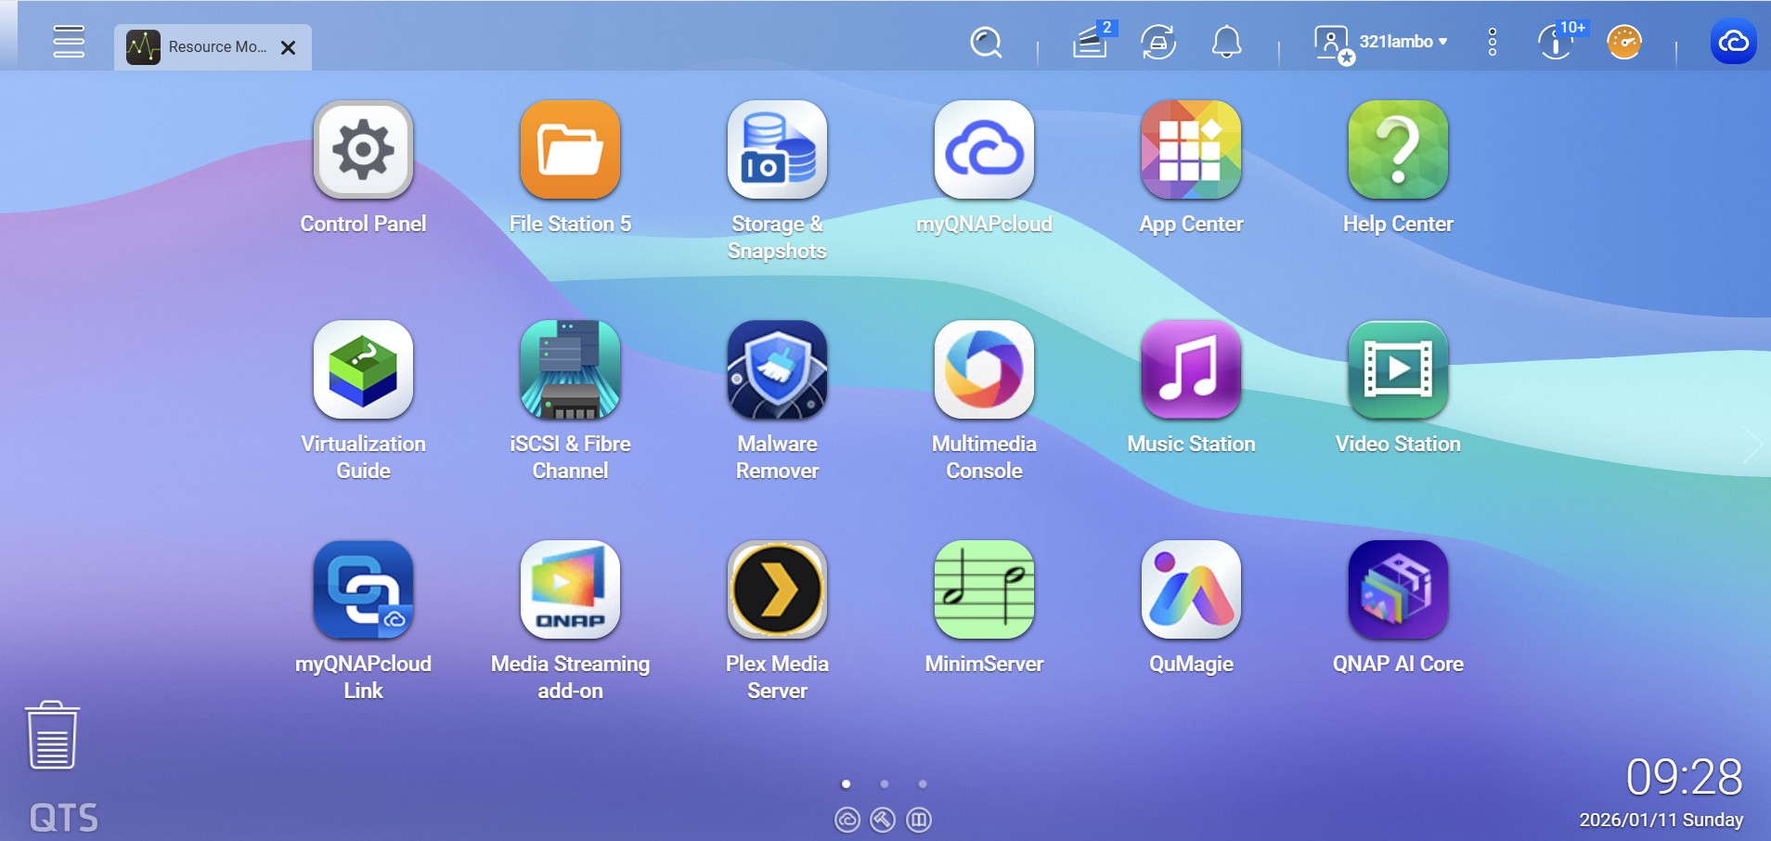Go to second desktop page dot
The height and width of the screenshot is (841, 1771).
pos(885,784)
